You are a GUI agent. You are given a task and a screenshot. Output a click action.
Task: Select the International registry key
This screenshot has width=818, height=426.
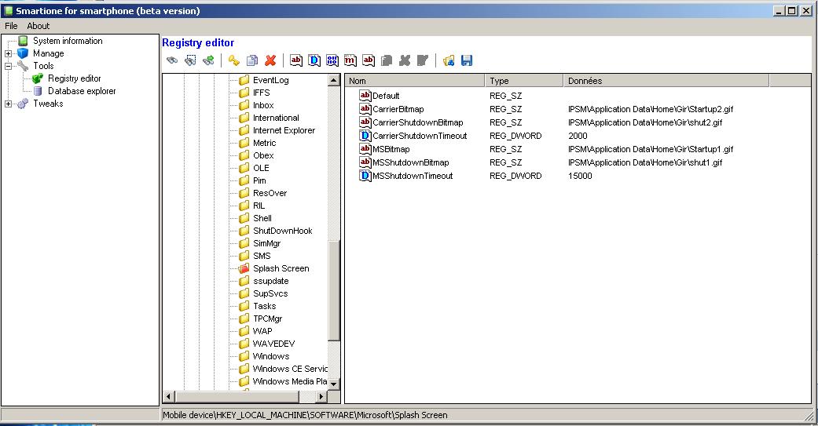(x=276, y=118)
